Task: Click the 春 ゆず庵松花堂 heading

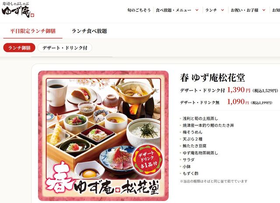Action: point(213,78)
